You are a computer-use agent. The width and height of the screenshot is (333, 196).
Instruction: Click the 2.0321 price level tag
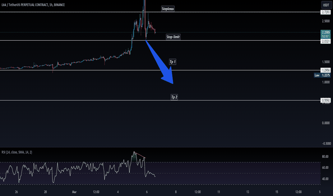coord(326,41)
